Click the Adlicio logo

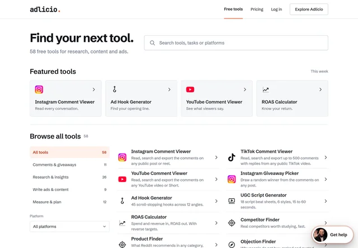45,9
